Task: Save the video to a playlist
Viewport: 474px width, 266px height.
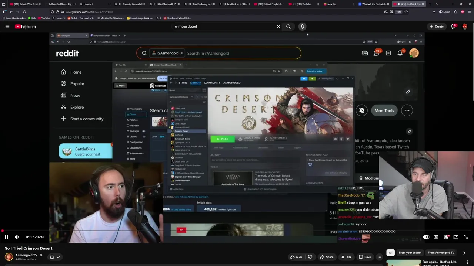Action: (x=364, y=257)
